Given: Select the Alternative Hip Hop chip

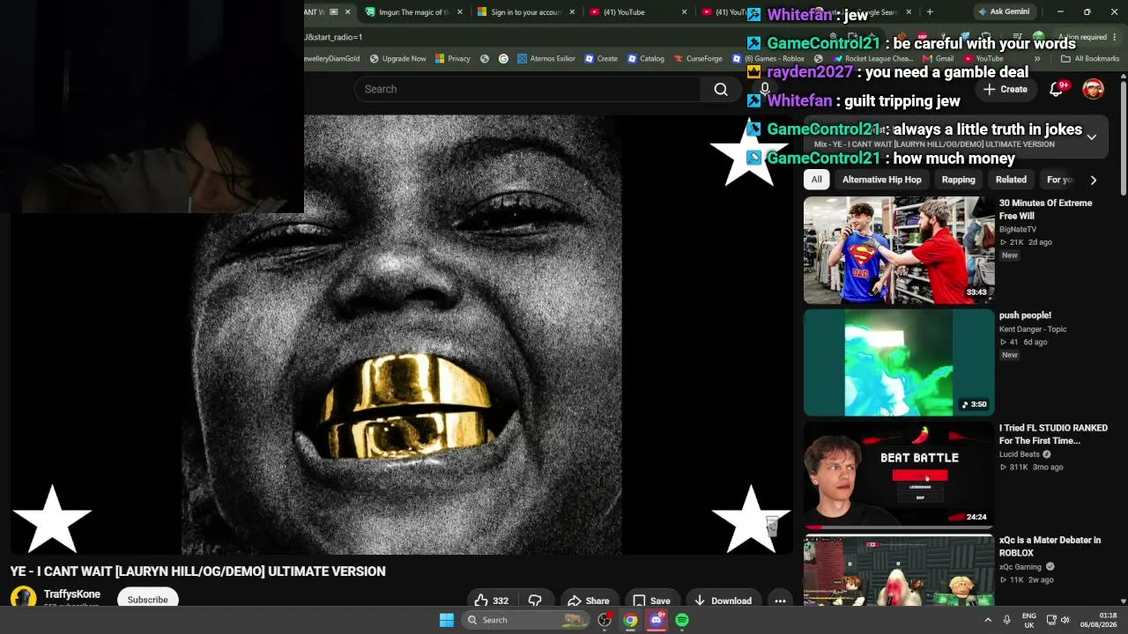Looking at the screenshot, I should (881, 180).
